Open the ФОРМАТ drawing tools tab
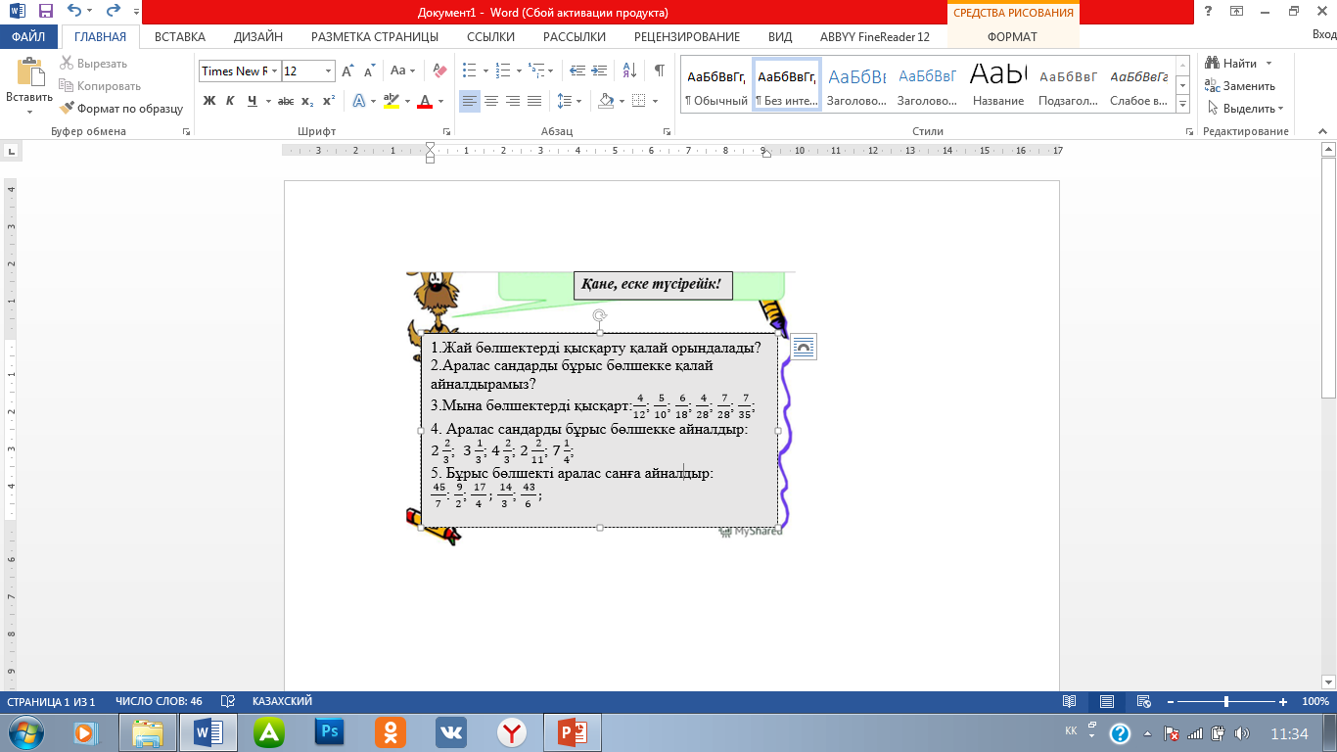The image size is (1337, 752). pos(1012,37)
